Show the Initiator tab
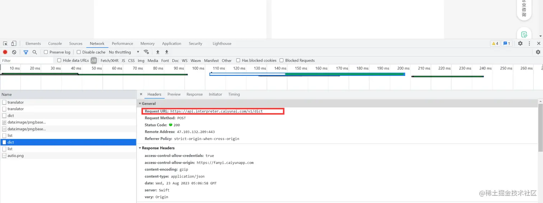The height and width of the screenshot is (203, 543). click(215, 94)
